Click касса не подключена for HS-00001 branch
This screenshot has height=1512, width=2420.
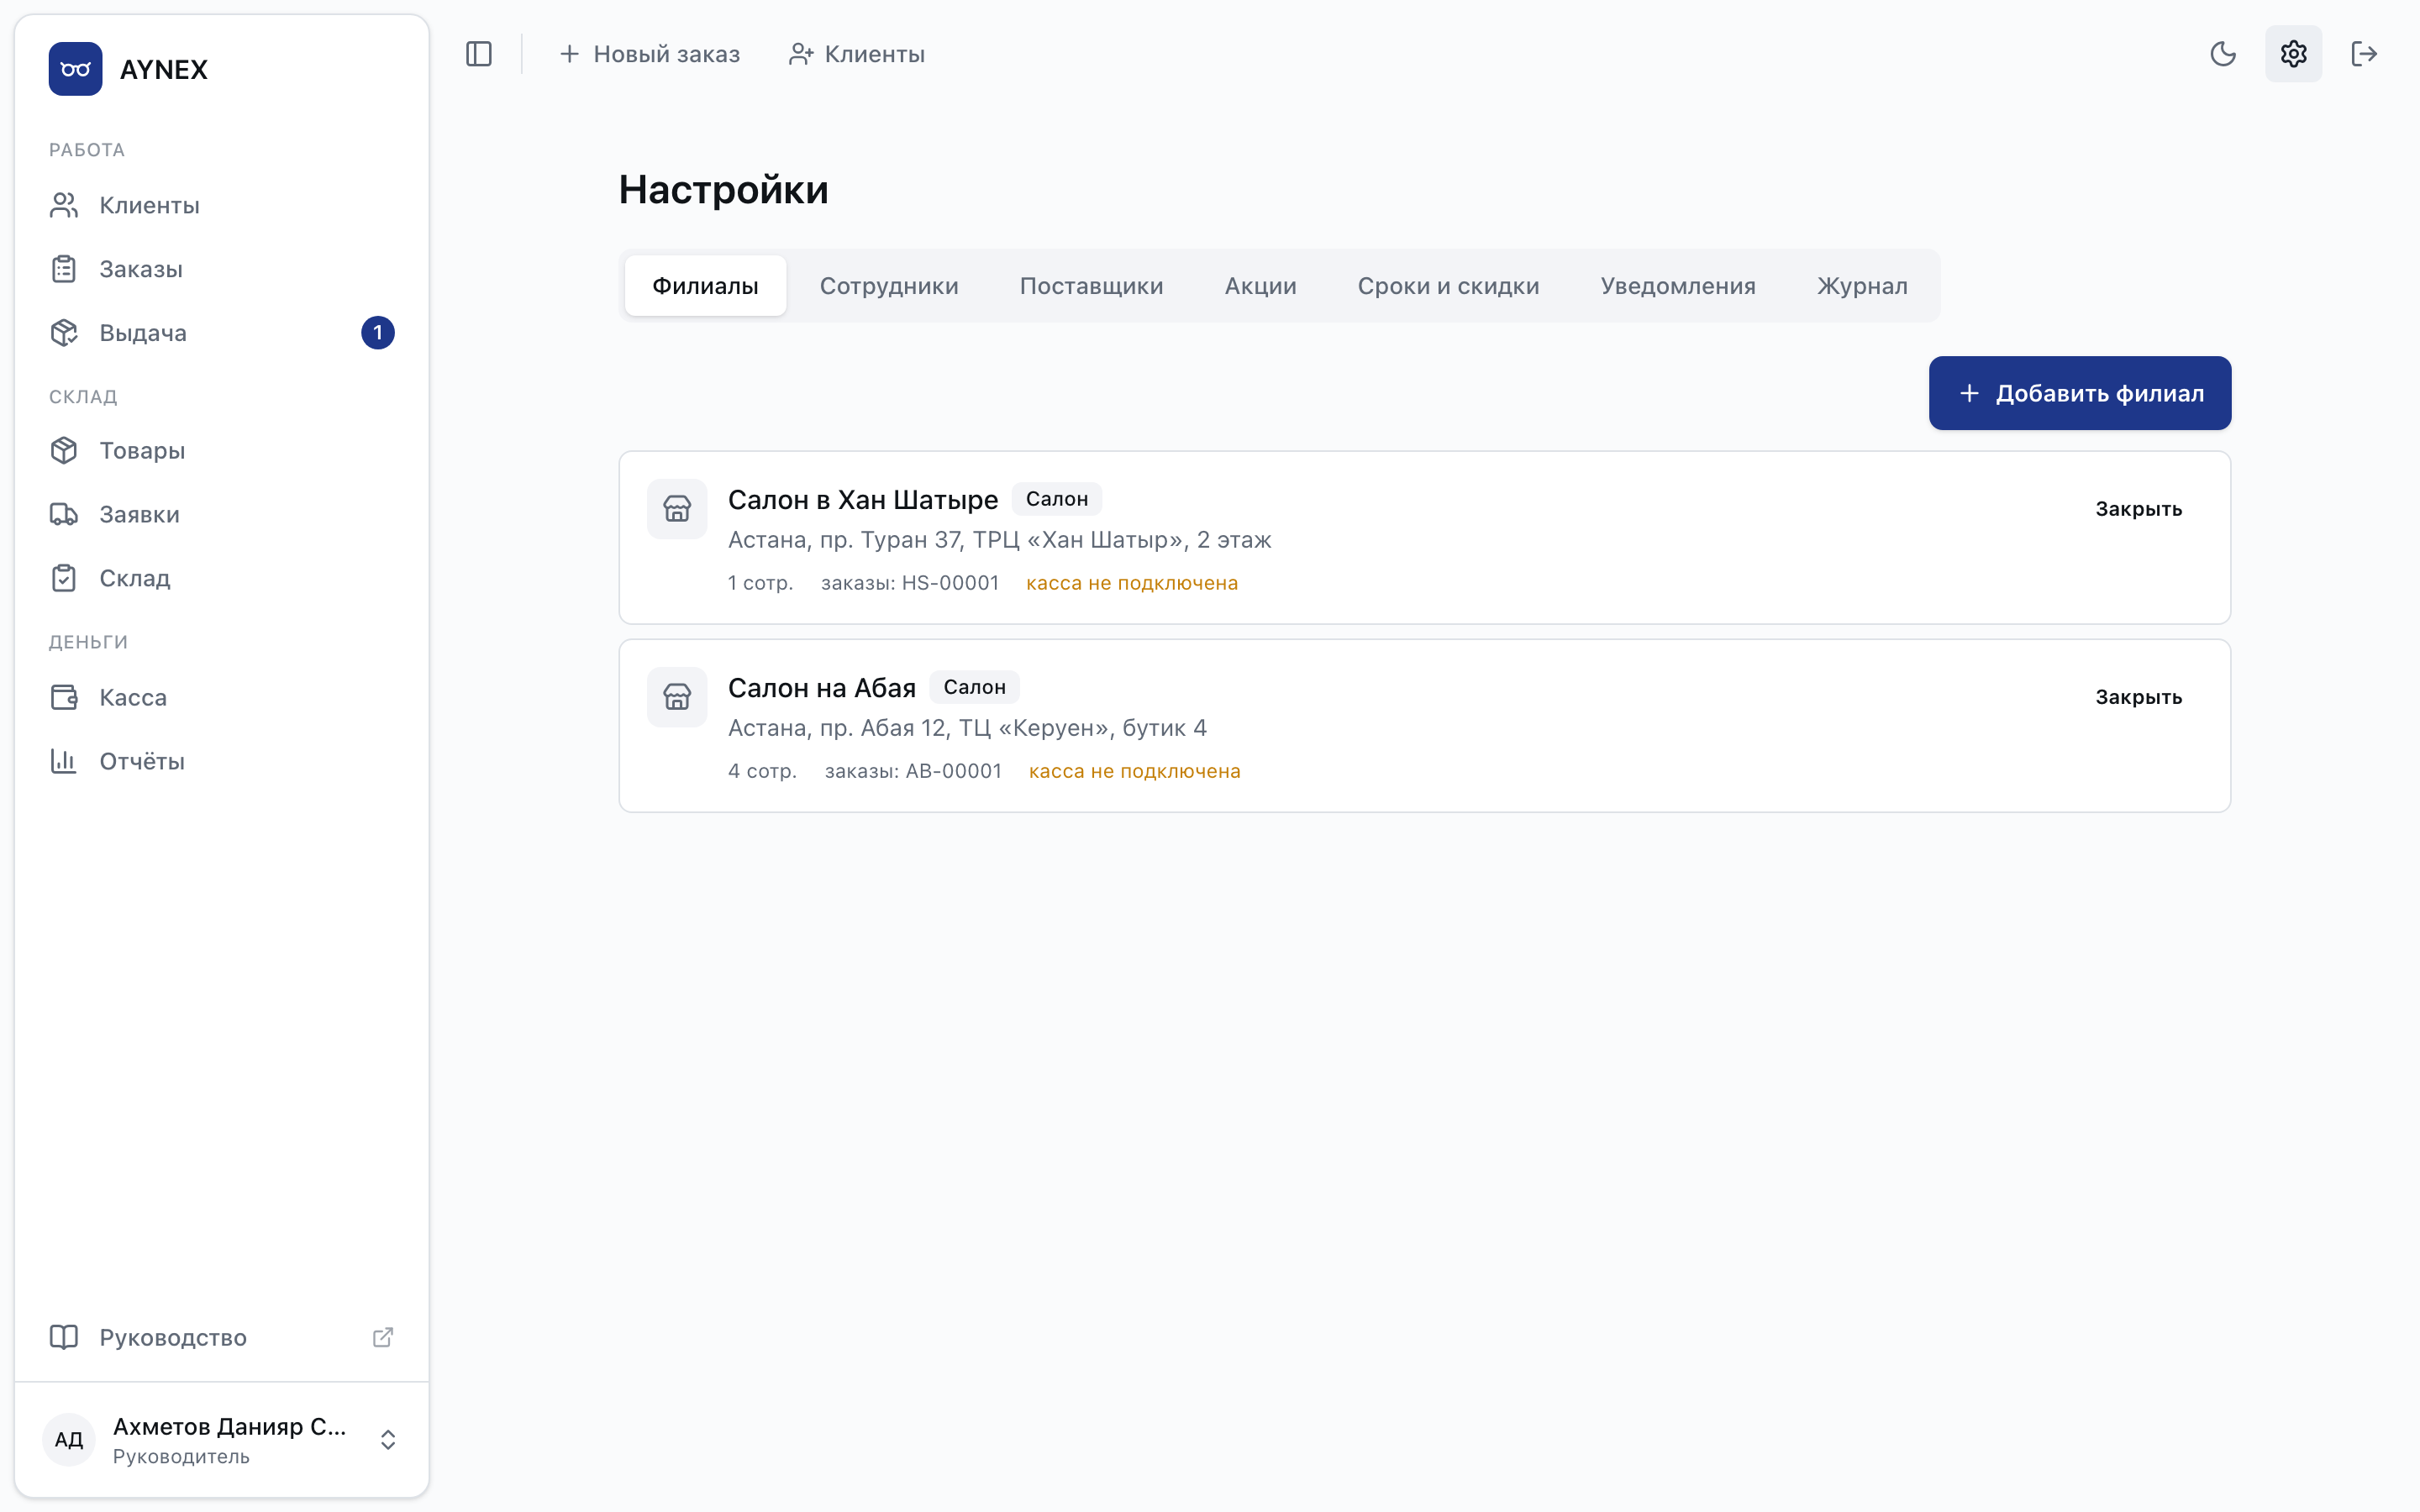[1132, 583]
